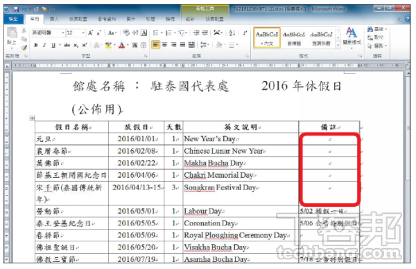The height and width of the screenshot is (269, 416).
Task: Toggle Justify paragraph alignment
Action: (182, 45)
